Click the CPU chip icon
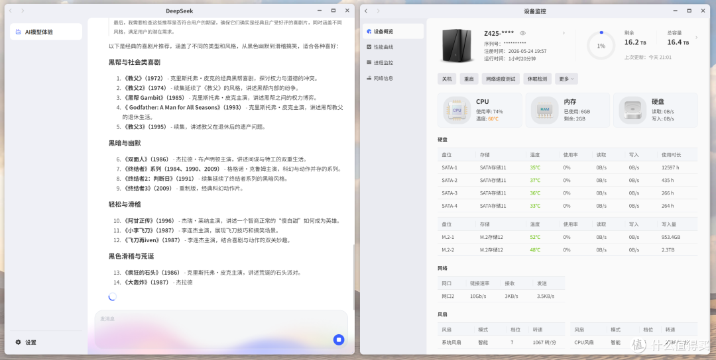The height and width of the screenshot is (360, 716). pyautogui.click(x=457, y=111)
